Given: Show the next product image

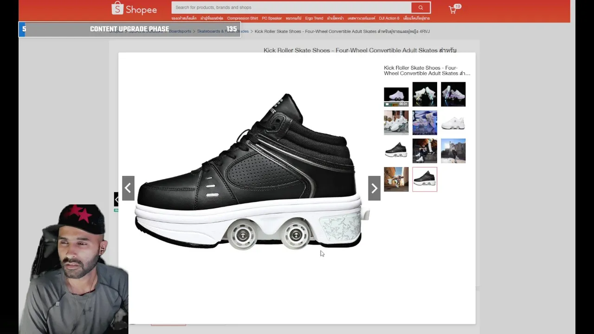Looking at the screenshot, I should 374,188.
